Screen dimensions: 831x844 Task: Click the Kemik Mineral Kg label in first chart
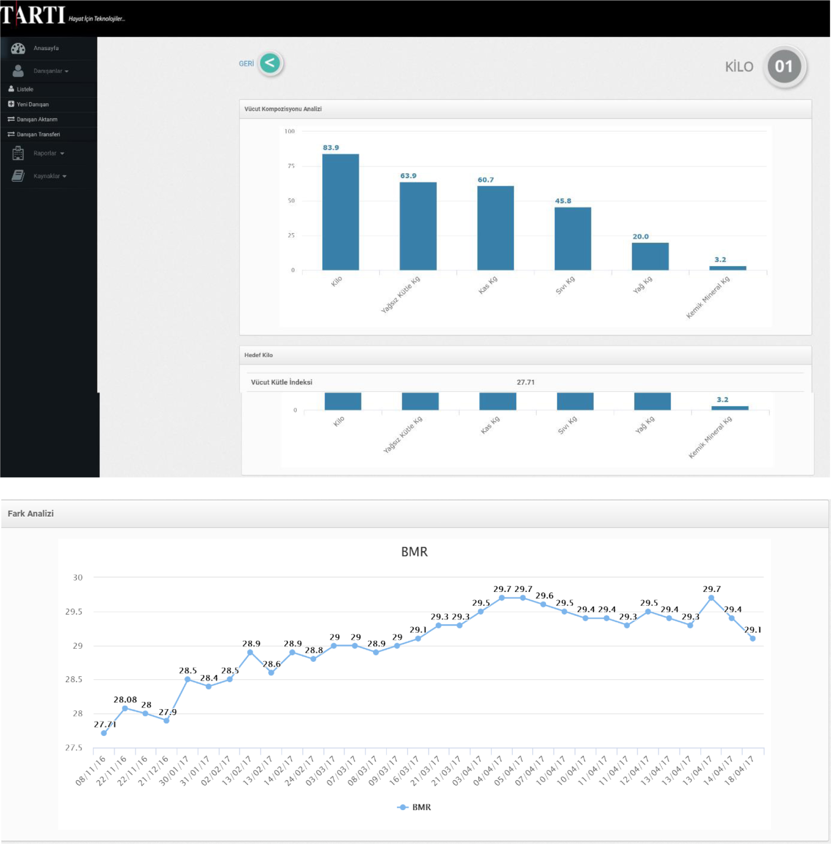pos(708,297)
